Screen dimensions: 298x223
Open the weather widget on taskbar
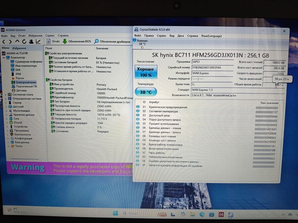[17, 210]
